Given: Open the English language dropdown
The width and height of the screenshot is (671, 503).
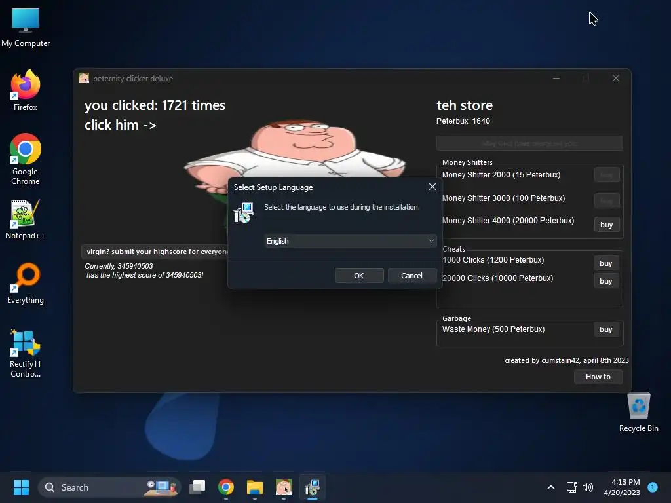Looking at the screenshot, I should click(351, 241).
